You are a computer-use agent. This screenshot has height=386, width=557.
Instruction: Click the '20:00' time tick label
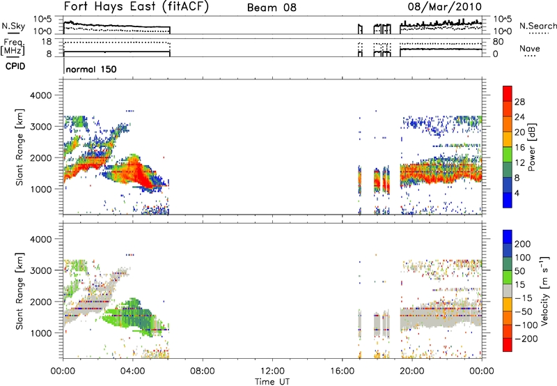[412, 371]
